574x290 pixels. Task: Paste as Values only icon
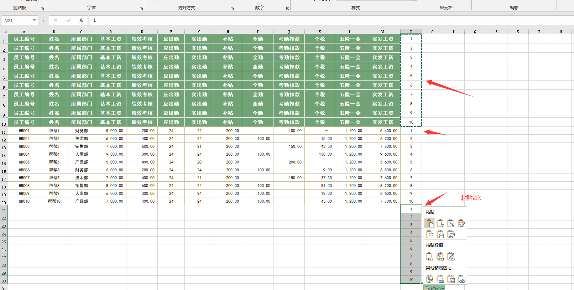[x=429, y=256]
